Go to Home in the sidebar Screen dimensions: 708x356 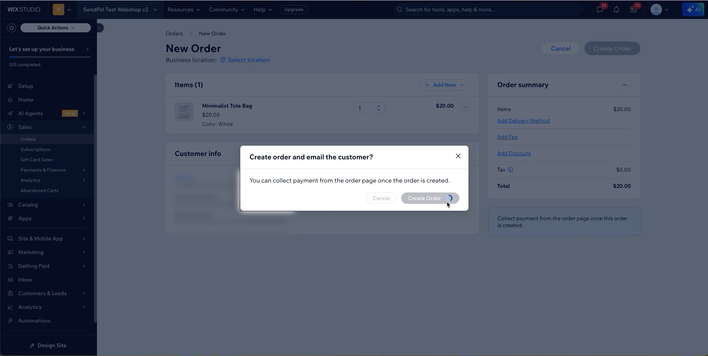(47, 100)
